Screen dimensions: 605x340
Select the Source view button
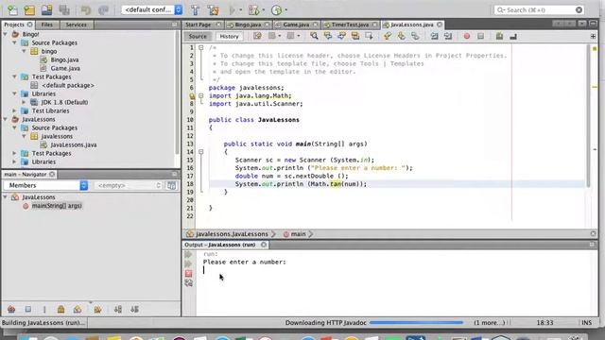pyautogui.click(x=198, y=36)
